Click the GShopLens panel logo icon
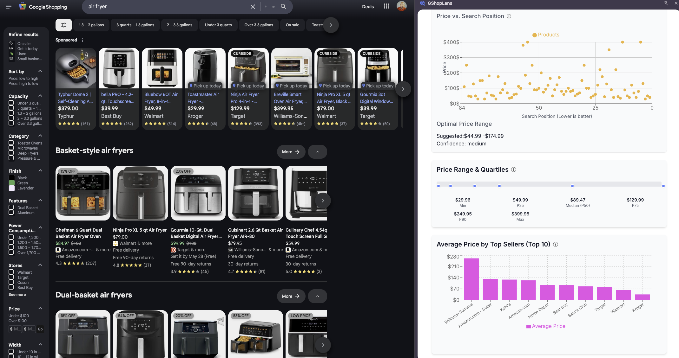 (422, 3)
